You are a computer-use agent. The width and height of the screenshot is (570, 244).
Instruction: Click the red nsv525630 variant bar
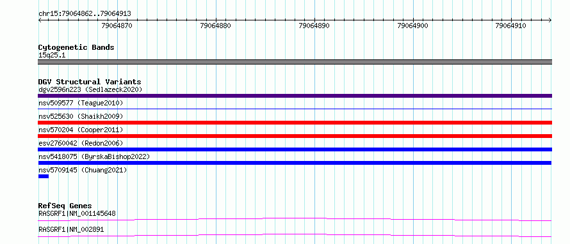click(295, 123)
